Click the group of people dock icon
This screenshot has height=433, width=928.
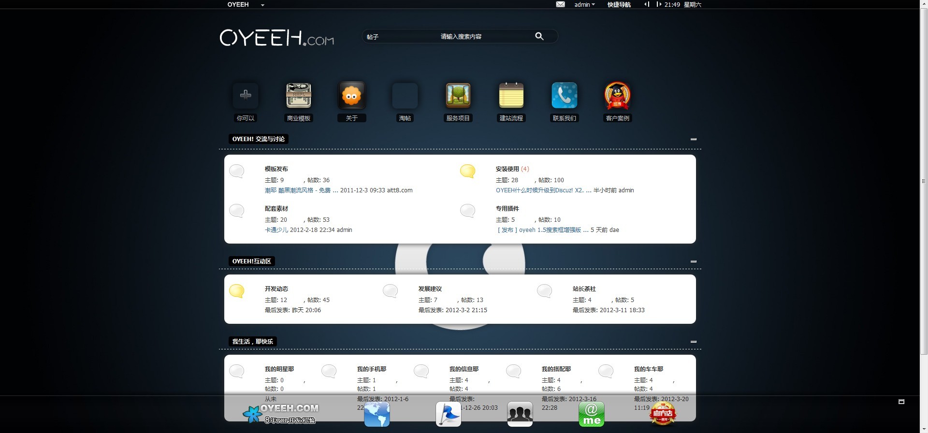(520, 414)
